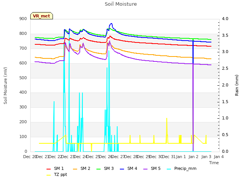Screen dimensions: 242x182
Task: Click the Time axis label
Action: (x=214, y=163)
